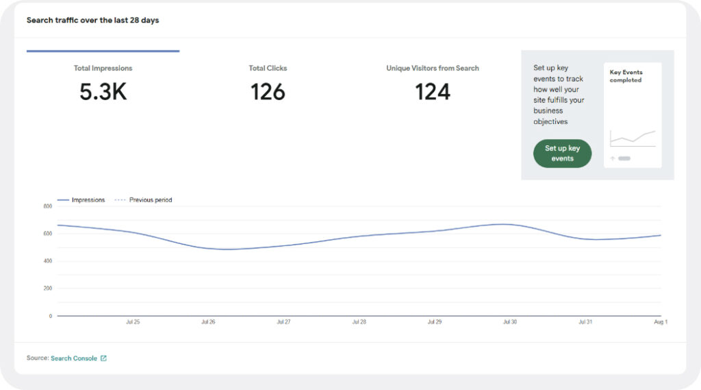The width and height of the screenshot is (701, 390).
Task: Click the Search traffic over last 28 days heading
Action: (x=92, y=21)
